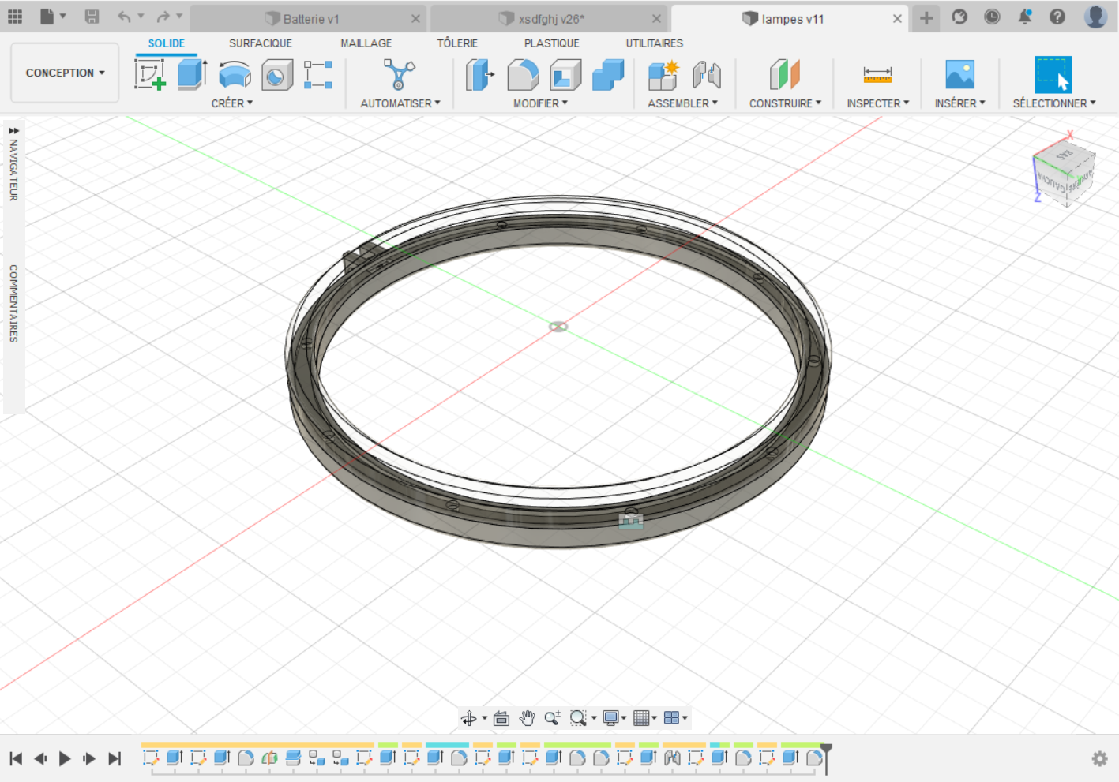Viewport: 1119px width, 782px height.
Task: Open the Orbit type dropdown arrow
Action: click(484, 718)
